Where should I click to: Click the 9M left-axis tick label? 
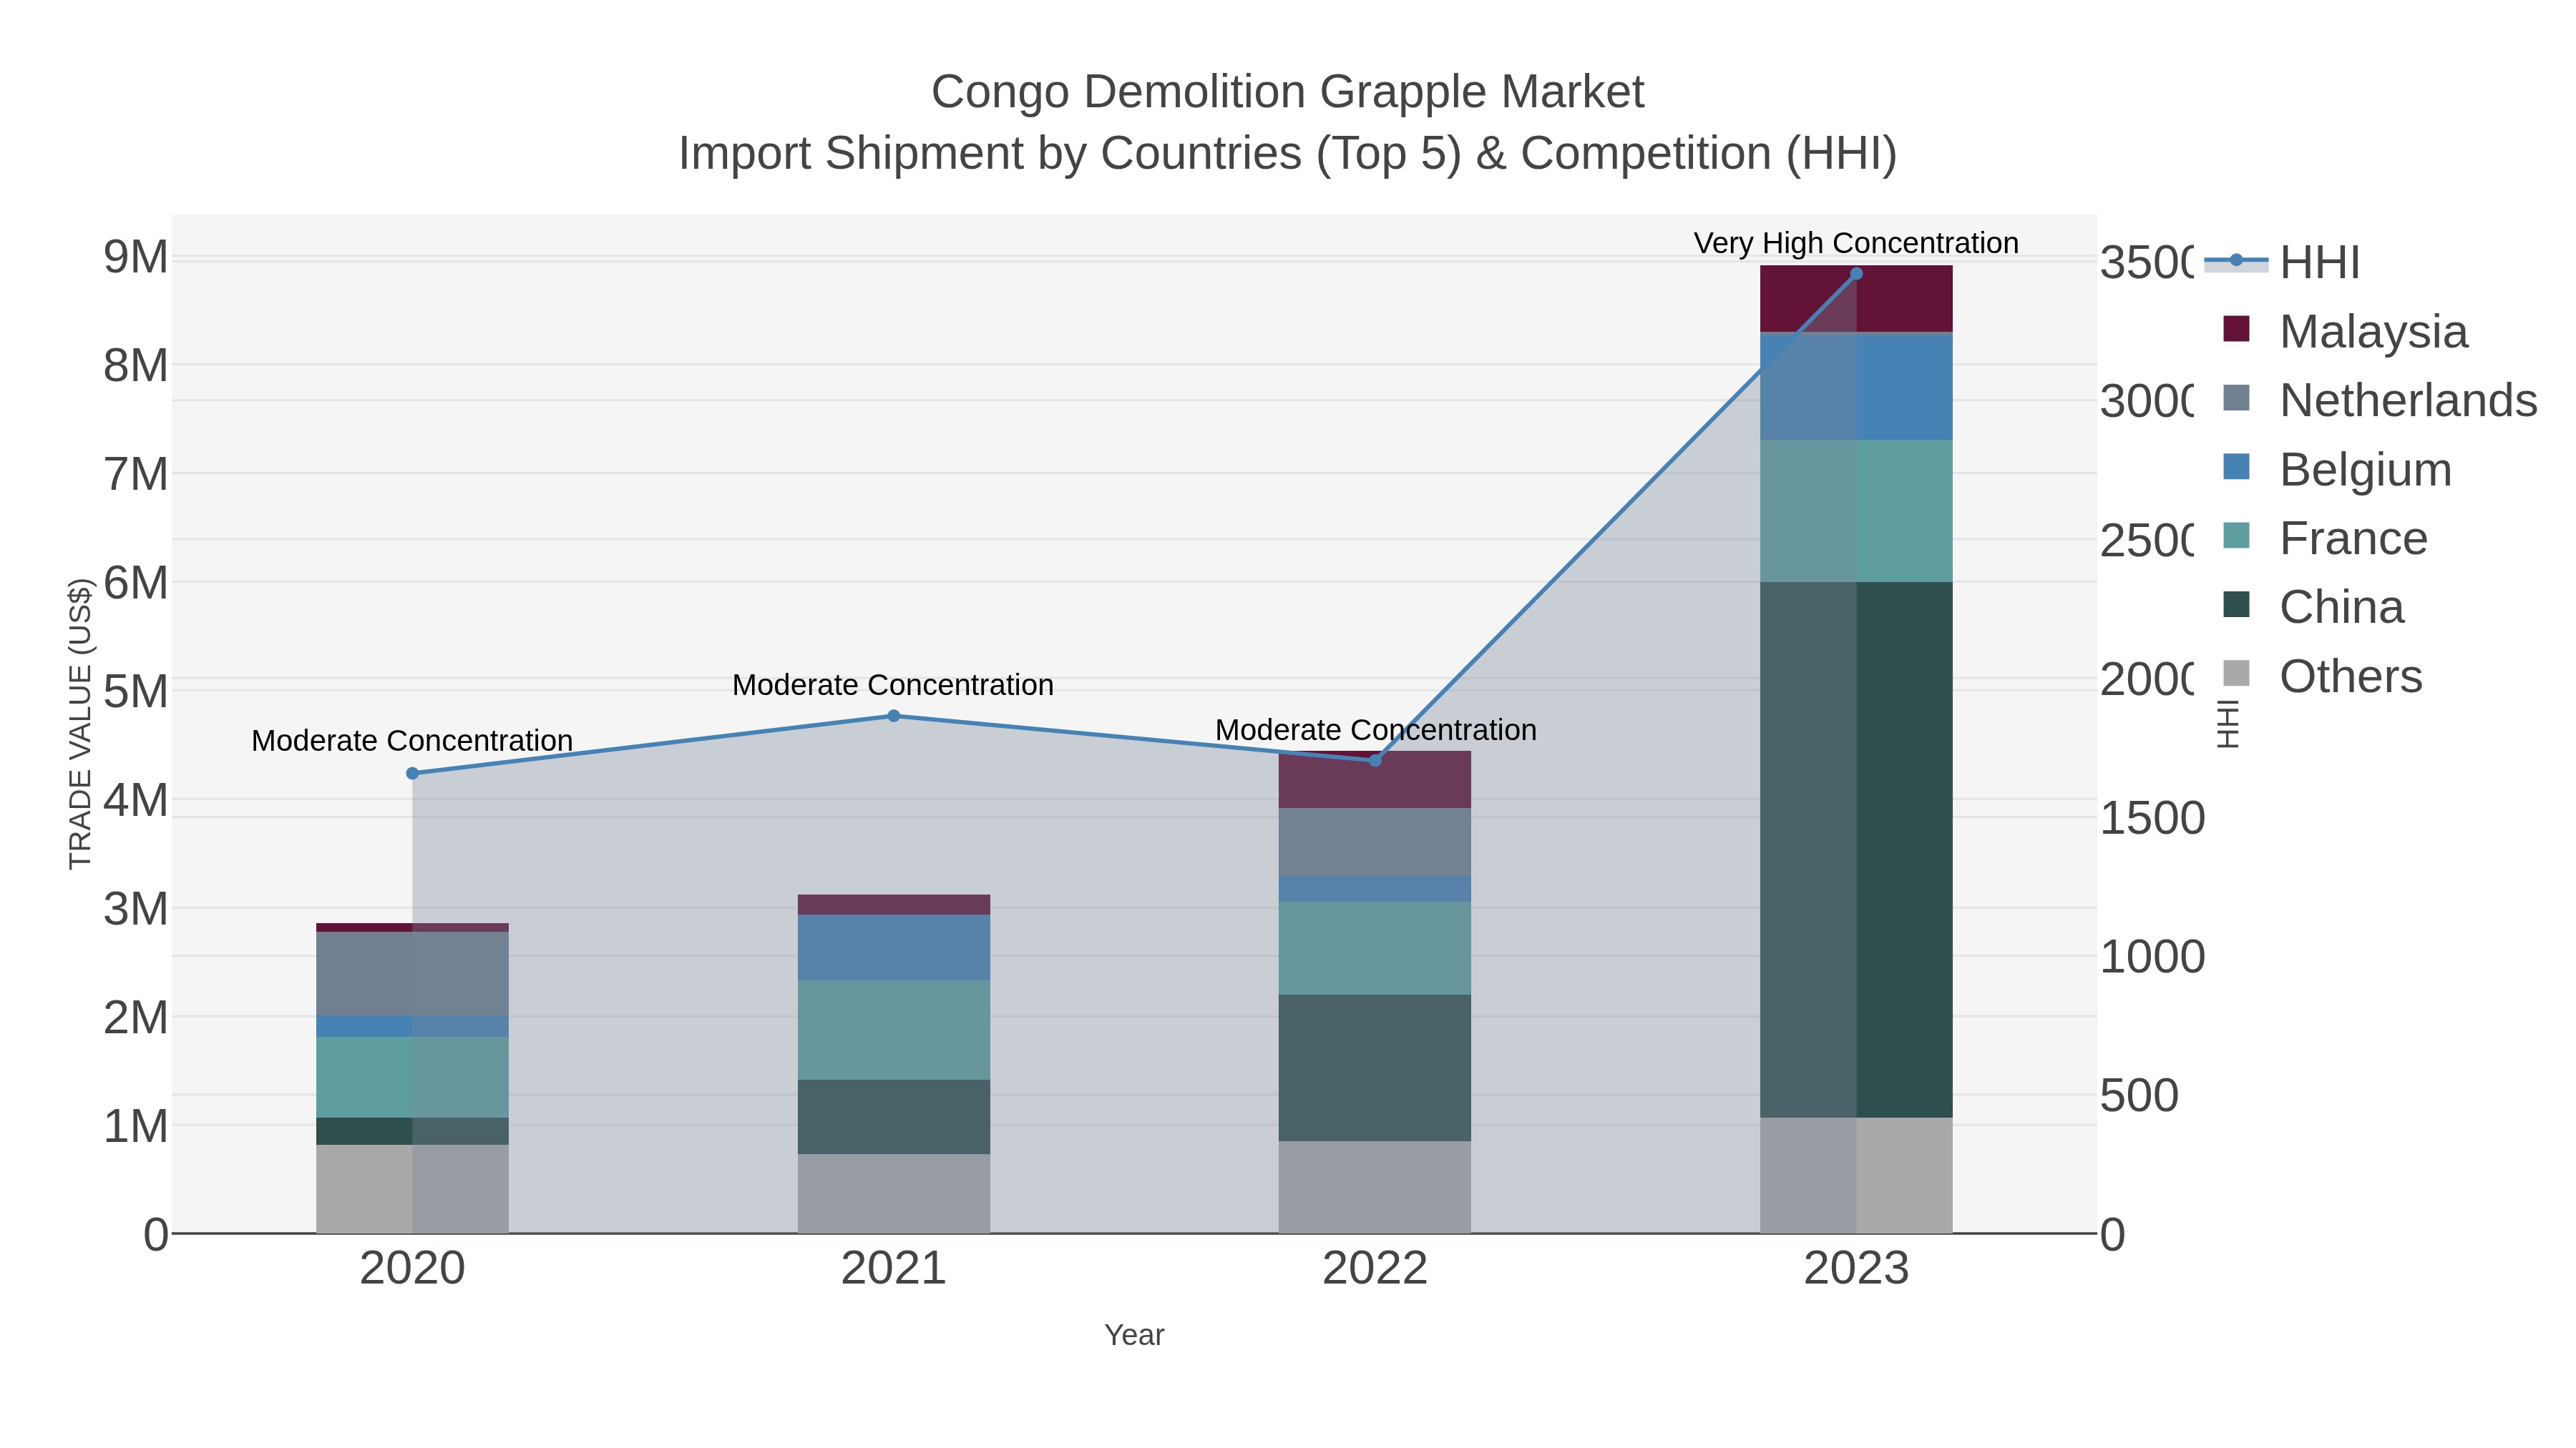coord(136,257)
